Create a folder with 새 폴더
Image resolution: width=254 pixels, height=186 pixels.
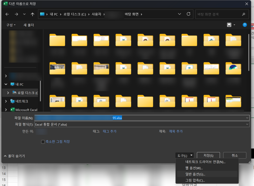(29, 25)
